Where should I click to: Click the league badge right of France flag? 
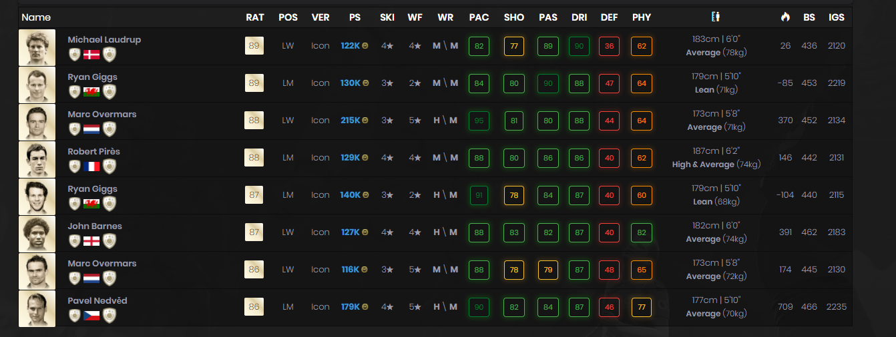tap(109, 166)
